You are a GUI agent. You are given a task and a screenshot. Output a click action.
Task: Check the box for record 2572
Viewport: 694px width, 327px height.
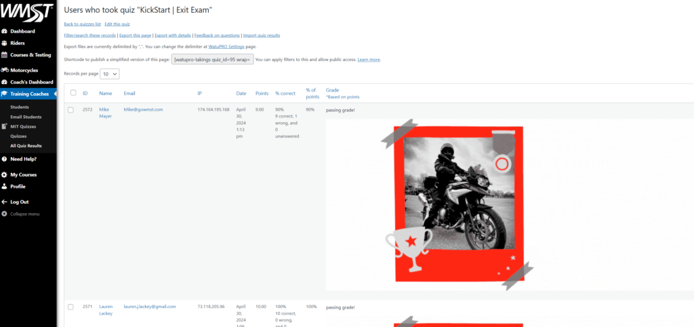tap(70, 109)
